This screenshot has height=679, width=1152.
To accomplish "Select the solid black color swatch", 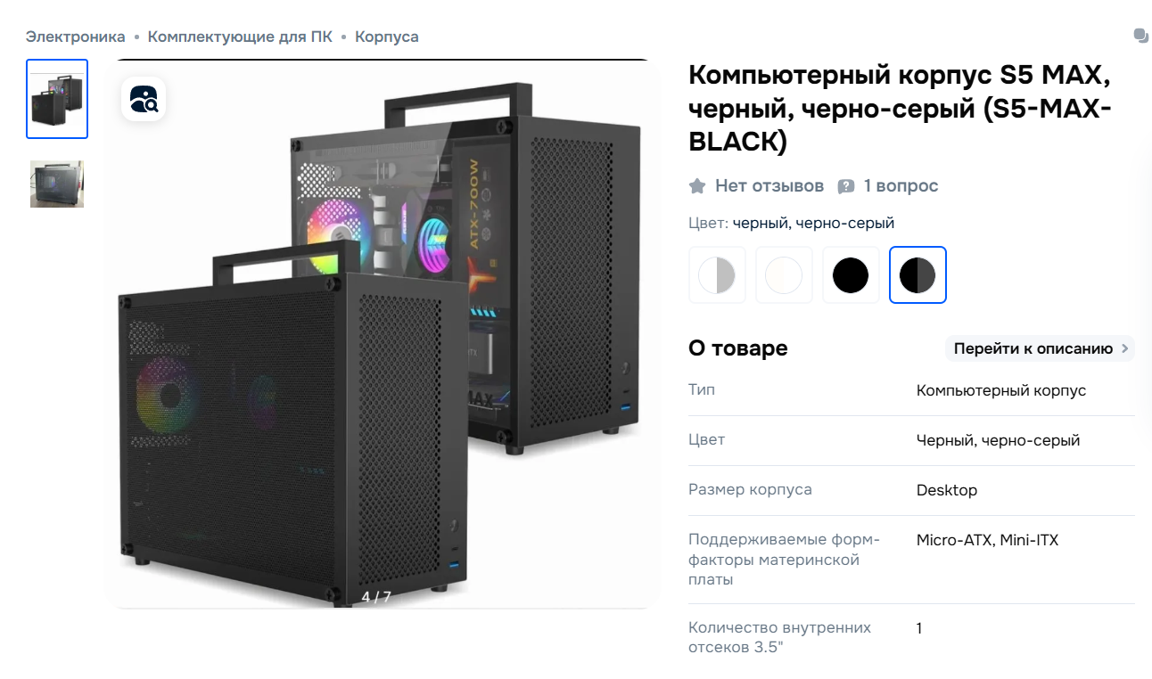I will coord(851,275).
